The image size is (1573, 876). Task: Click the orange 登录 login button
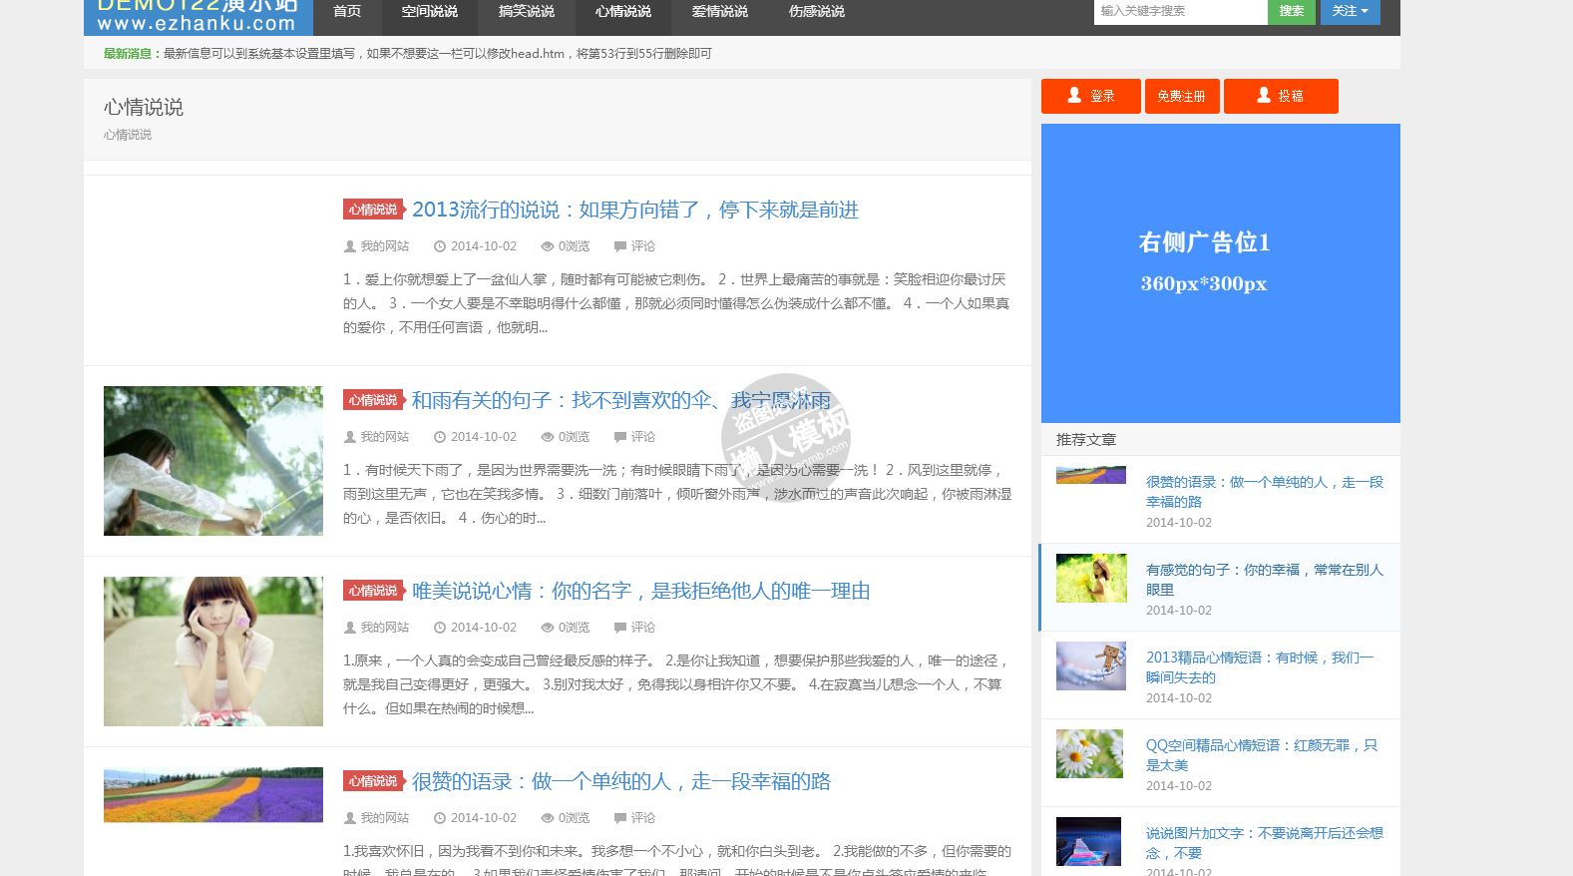click(x=1091, y=96)
